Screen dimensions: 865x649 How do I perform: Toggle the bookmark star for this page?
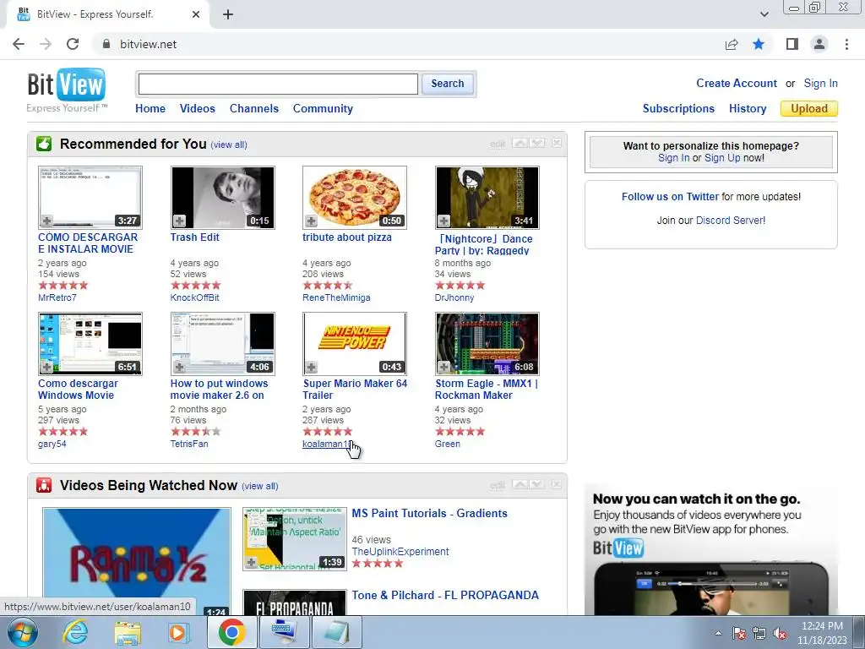(x=759, y=44)
